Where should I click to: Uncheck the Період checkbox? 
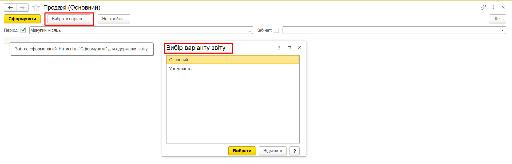pyautogui.click(x=23, y=30)
